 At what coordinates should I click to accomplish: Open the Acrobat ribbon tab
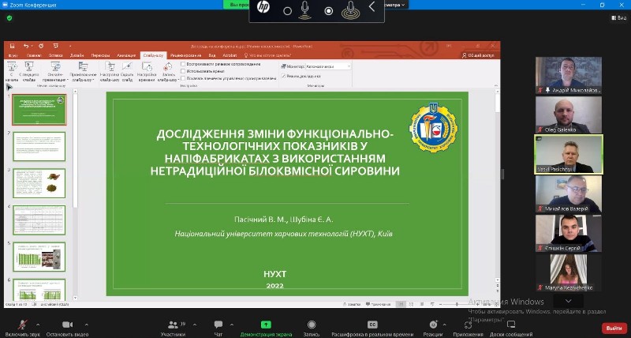(230, 55)
